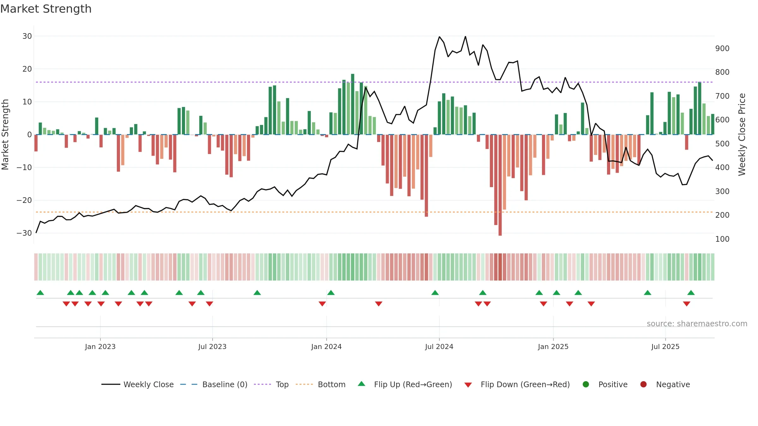Click the Jan 2023 x-axis label

pyautogui.click(x=100, y=347)
